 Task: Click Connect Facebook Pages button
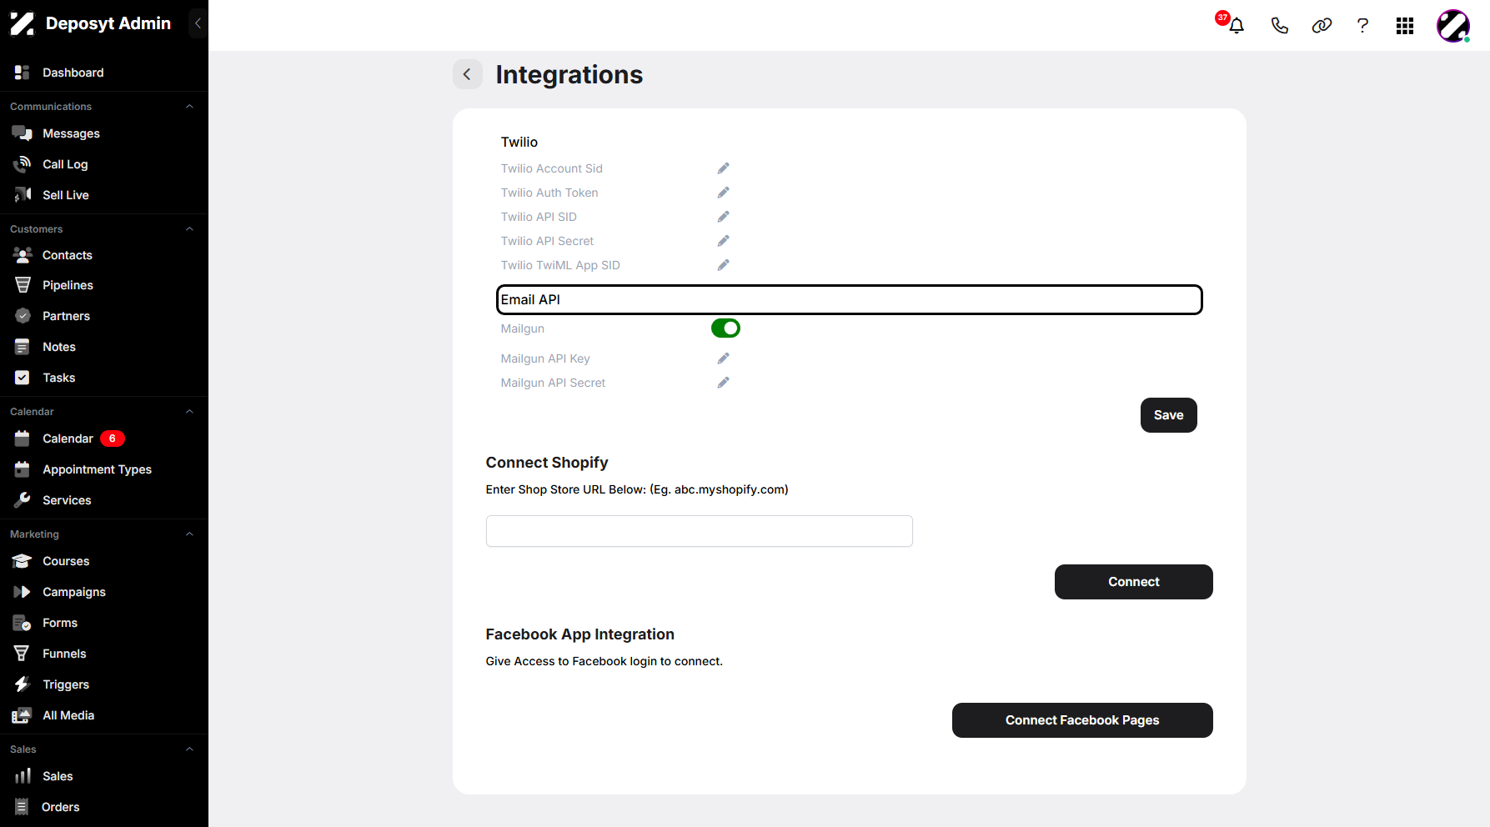tap(1082, 720)
